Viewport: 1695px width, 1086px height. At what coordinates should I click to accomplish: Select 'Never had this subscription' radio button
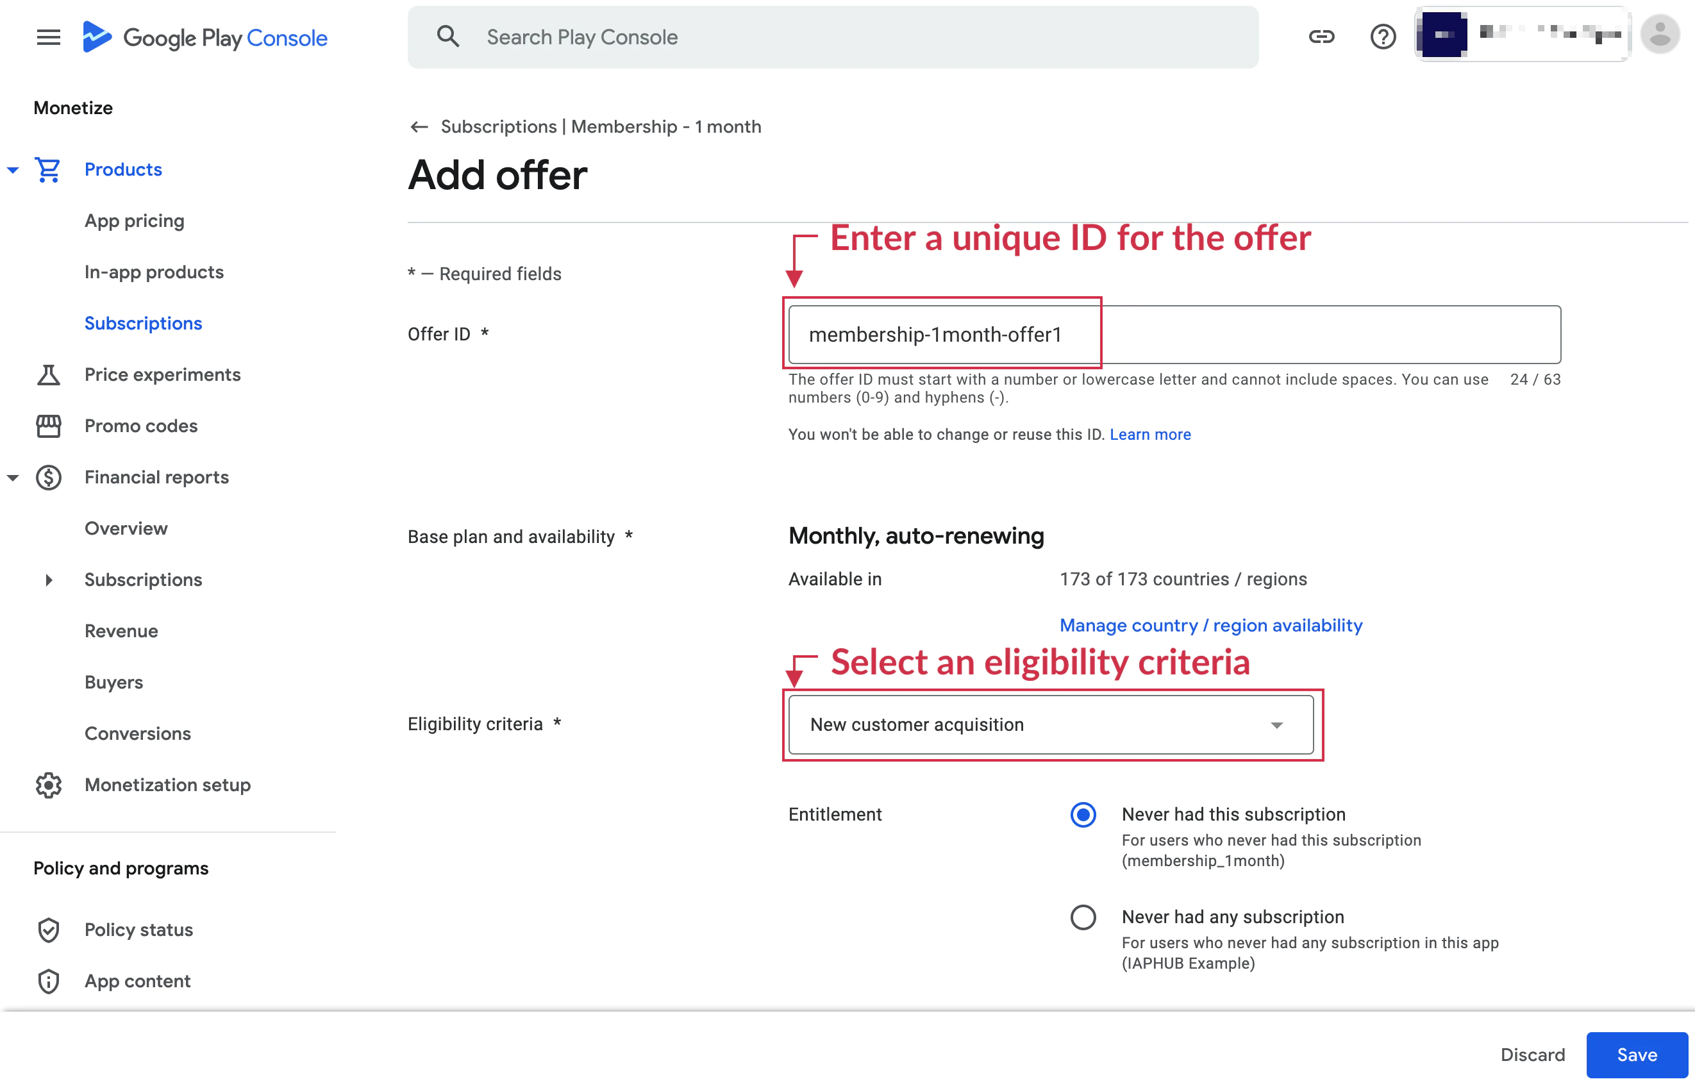(x=1083, y=814)
